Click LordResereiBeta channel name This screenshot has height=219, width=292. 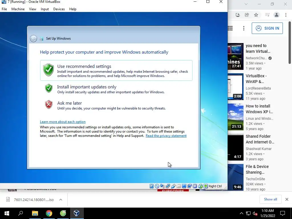click(258, 88)
